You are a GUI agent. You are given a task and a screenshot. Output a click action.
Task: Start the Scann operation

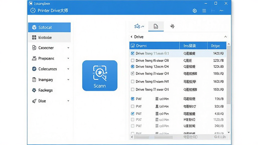tap(100, 76)
